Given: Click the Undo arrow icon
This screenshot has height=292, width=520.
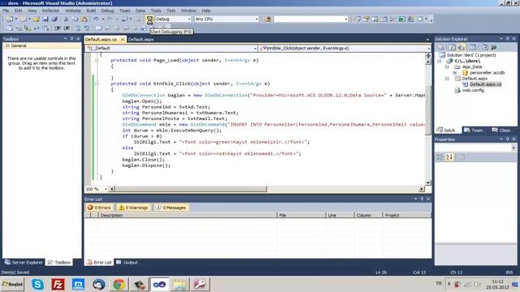Looking at the screenshot, I should [96, 19].
